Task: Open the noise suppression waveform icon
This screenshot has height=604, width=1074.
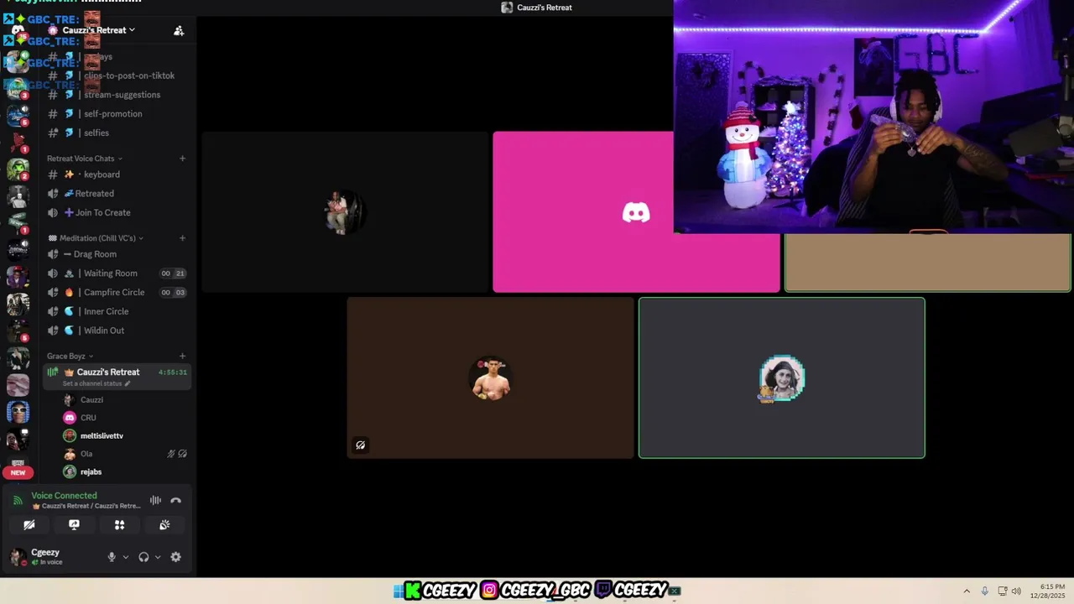Action: coord(155,501)
